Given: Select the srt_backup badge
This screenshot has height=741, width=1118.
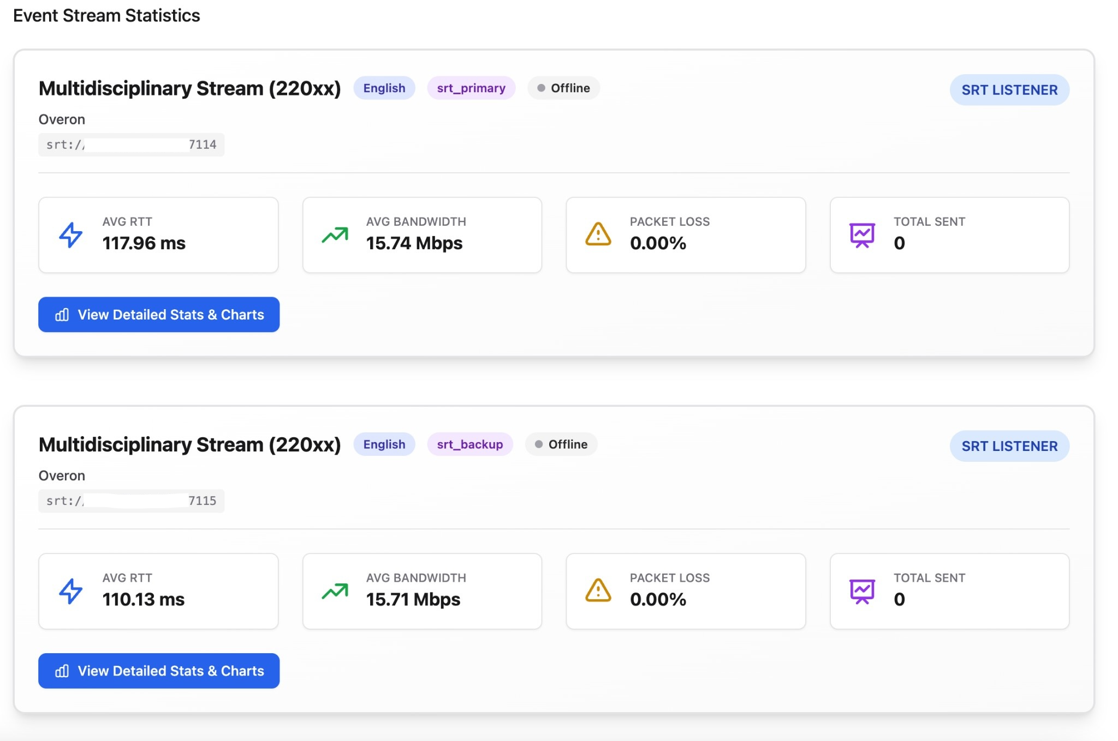Looking at the screenshot, I should (470, 444).
